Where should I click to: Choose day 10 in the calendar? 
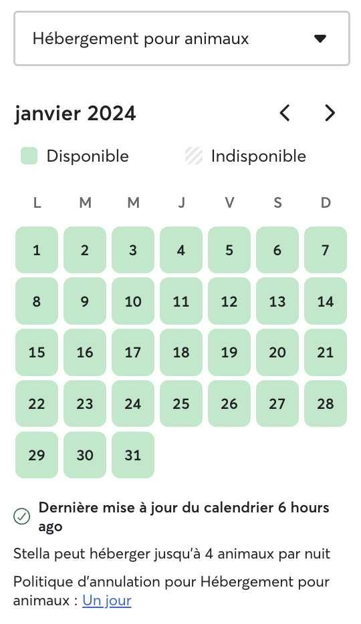point(133,301)
